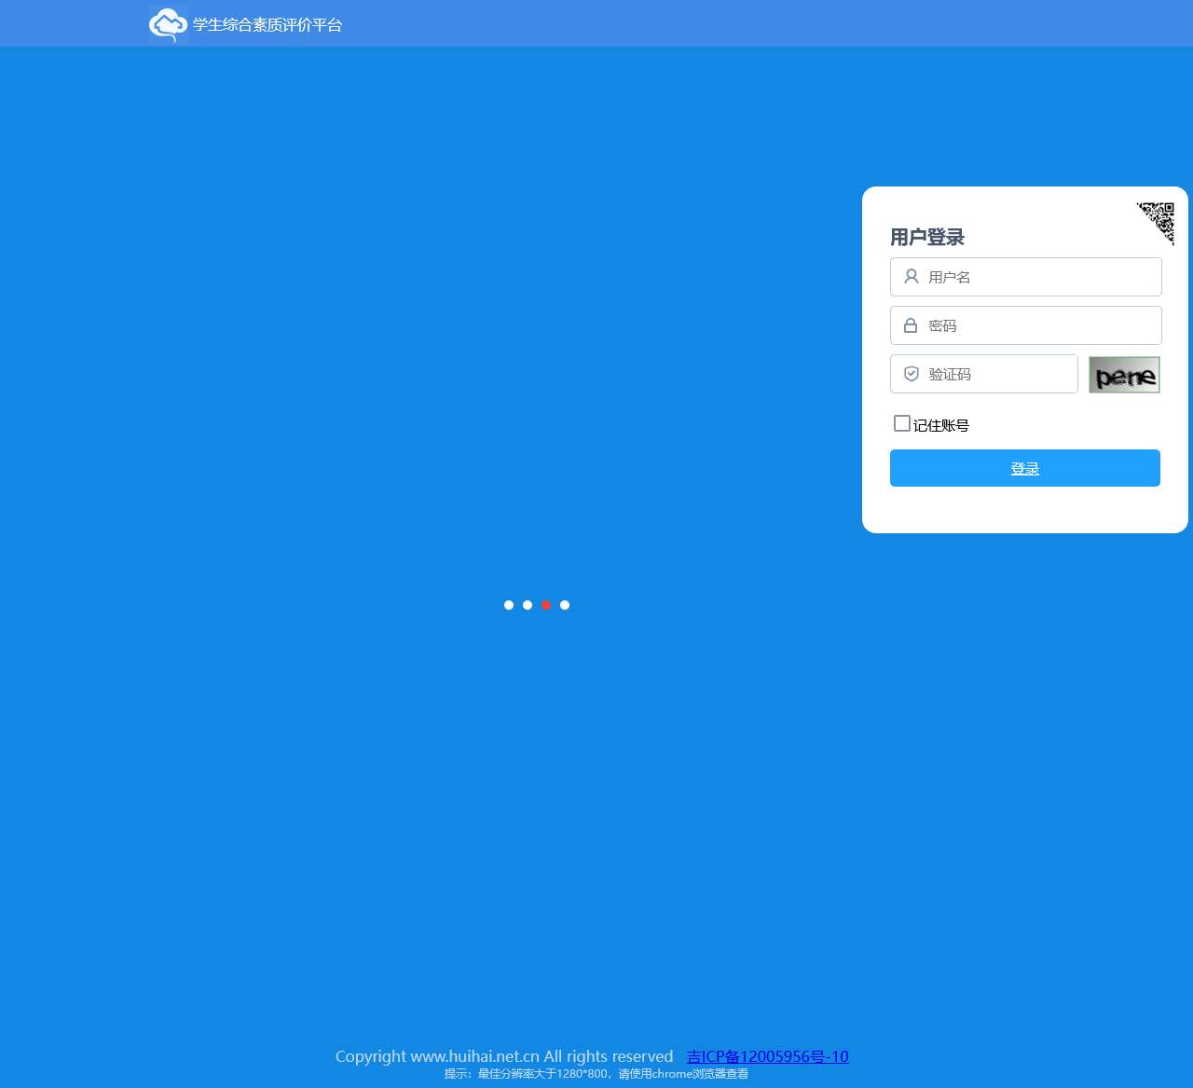Focus the 用户名 input field
The image size is (1193, 1088).
(1026, 277)
